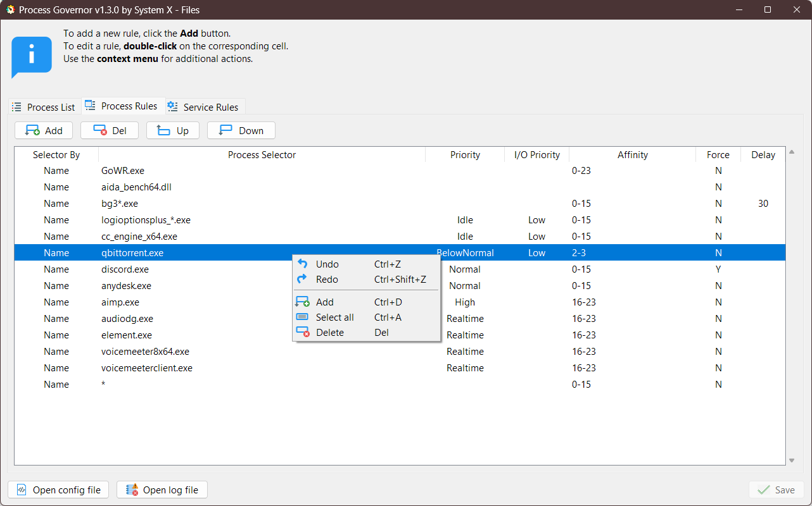Select the voicemeeterclient.exe rule
Image resolution: width=812 pixels, height=506 pixels.
(x=400, y=368)
